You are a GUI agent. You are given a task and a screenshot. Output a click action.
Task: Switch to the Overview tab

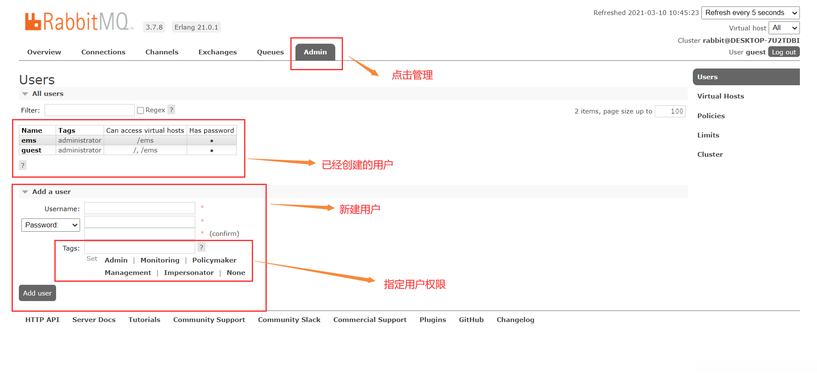pyautogui.click(x=44, y=52)
